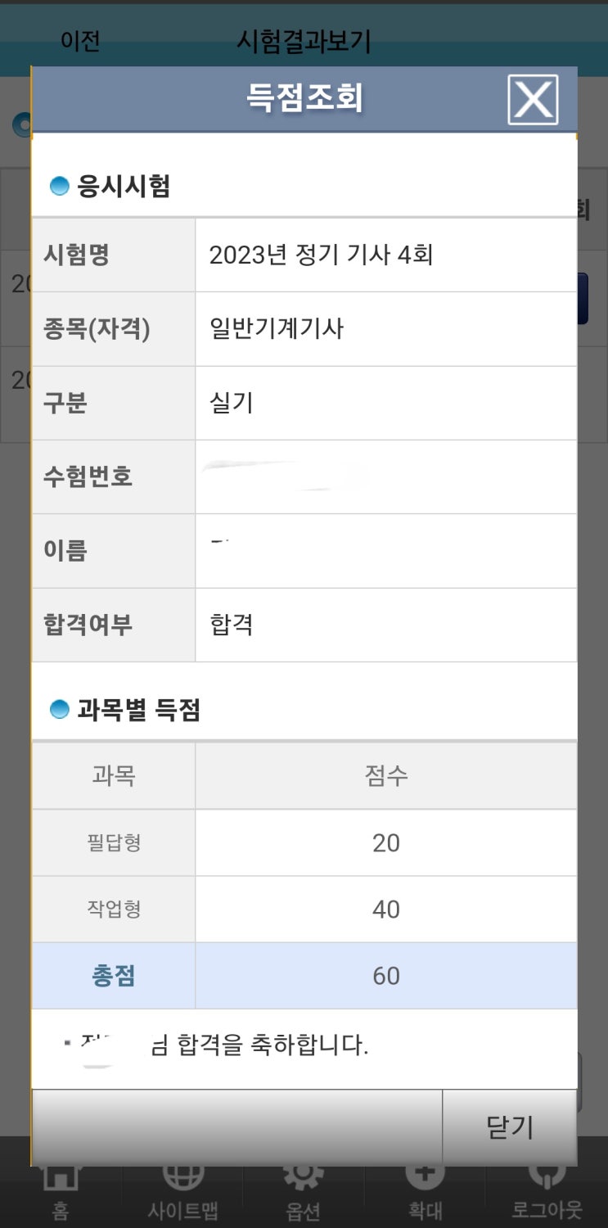Select the 작업형 score of 40
The width and height of the screenshot is (608, 1228).
coord(385,909)
